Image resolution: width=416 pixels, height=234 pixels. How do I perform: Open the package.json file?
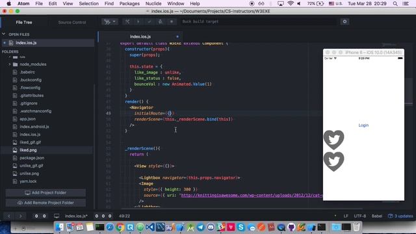(32, 158)
